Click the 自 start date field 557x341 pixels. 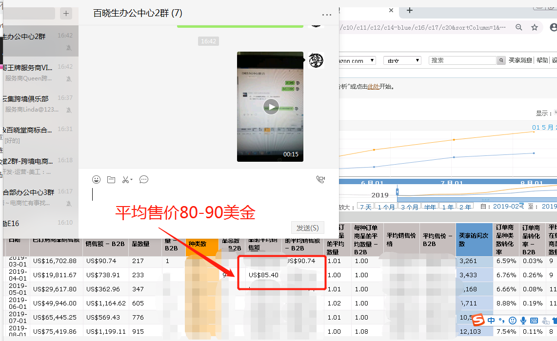pyautogui.click(x=508, y=206)
